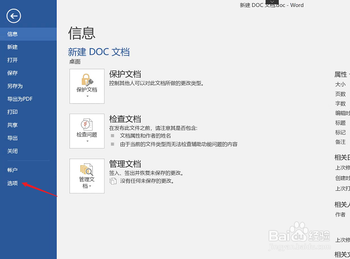This screenshot has width=350, height=259.
Task: Select 导出 in the sidebar
Action: click(x=28, y=138)
